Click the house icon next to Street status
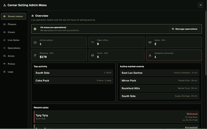 (x=4, y=16)
